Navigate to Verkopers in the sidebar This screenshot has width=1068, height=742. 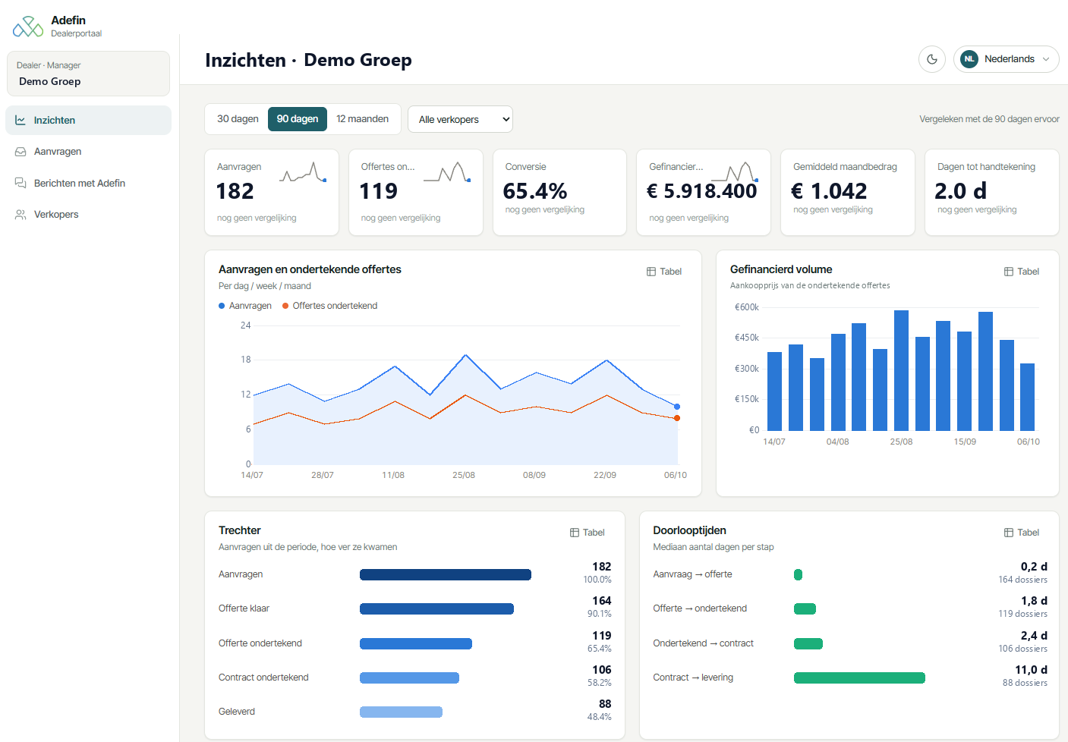coord(88,215)
